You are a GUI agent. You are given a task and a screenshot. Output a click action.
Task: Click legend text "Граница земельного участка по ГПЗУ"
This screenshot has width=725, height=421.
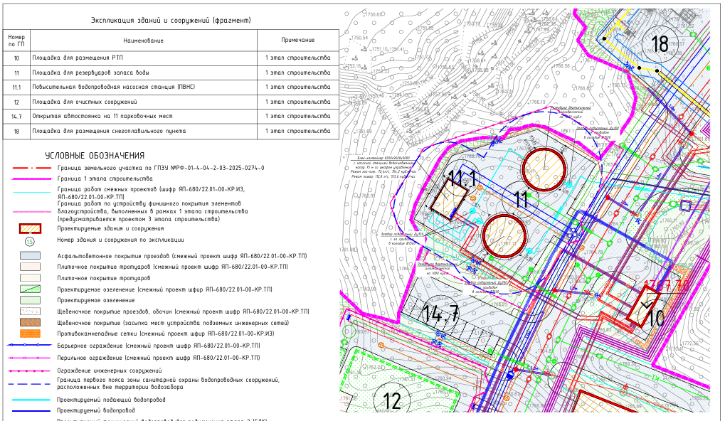tap(161, 169)
